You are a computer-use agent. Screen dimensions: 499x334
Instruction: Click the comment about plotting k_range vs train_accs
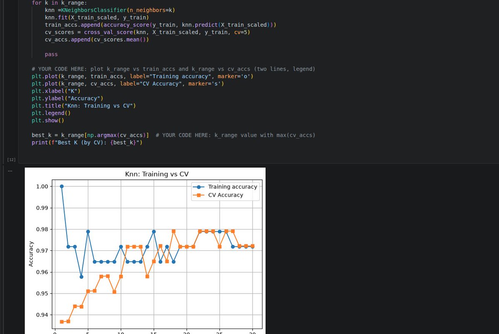tap(174, 69)
